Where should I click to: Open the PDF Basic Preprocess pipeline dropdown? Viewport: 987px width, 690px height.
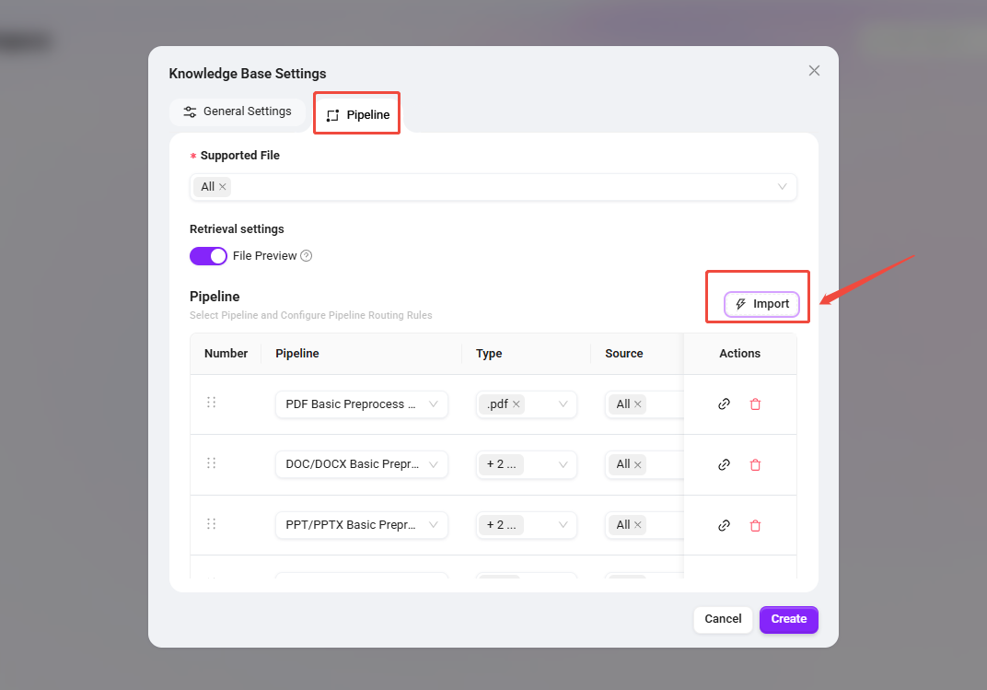pos(361,404)
